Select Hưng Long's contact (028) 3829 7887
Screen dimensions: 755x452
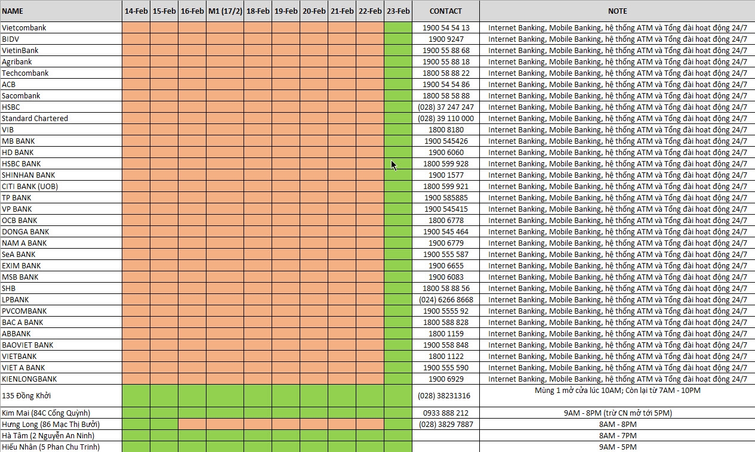445,424
